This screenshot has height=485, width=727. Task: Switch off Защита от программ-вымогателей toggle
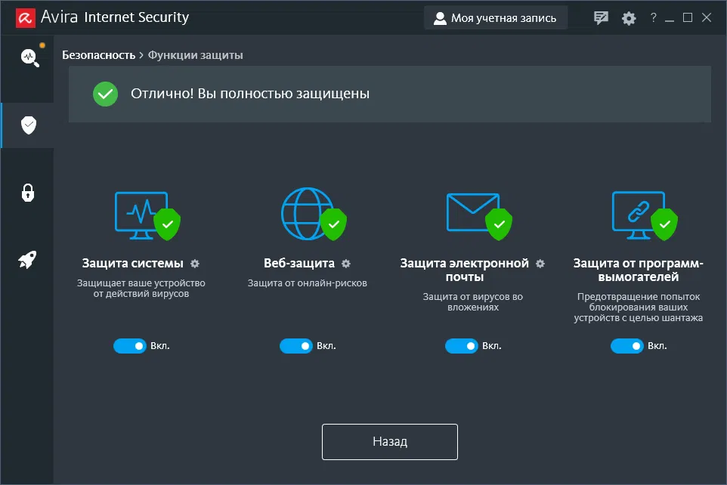click(x=626, y=346)
